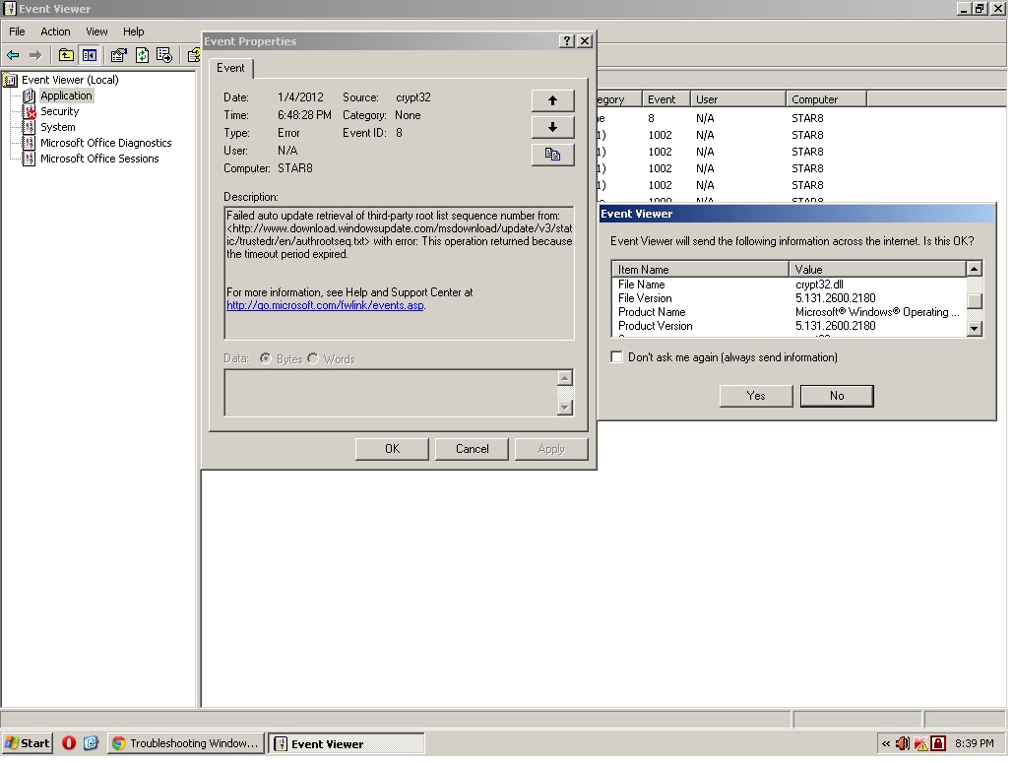Click the greyed Forward arrow in toolbar
1014x763 pixels.
(x=35, y=55)
